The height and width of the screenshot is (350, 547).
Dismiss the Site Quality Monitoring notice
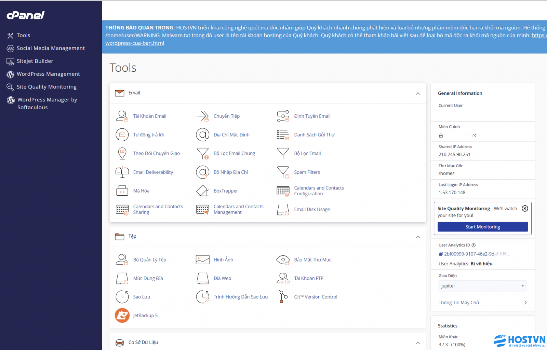[x=525, y=208]
